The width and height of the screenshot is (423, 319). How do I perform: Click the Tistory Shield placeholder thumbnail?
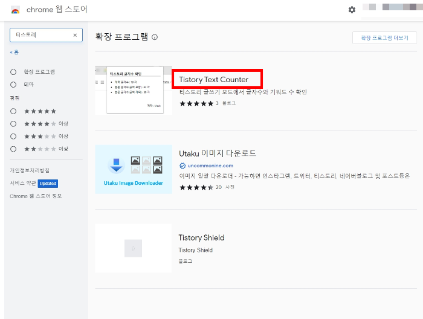click(x=134, y=248)
